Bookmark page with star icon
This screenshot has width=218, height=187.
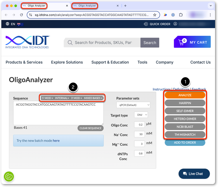(155, 15)
